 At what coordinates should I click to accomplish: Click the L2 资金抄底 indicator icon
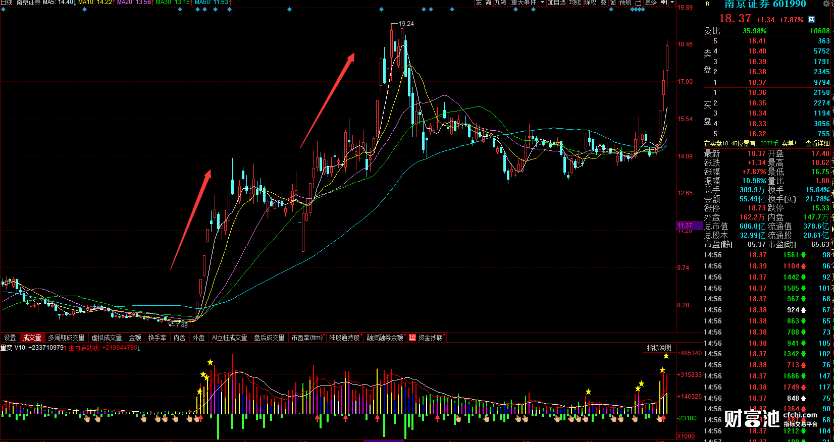tap(412, 338)
